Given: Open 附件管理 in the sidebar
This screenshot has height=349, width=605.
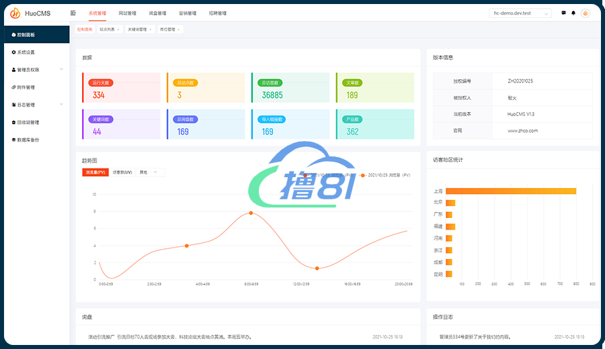Looking at the screenshot, I should point(26,87).
